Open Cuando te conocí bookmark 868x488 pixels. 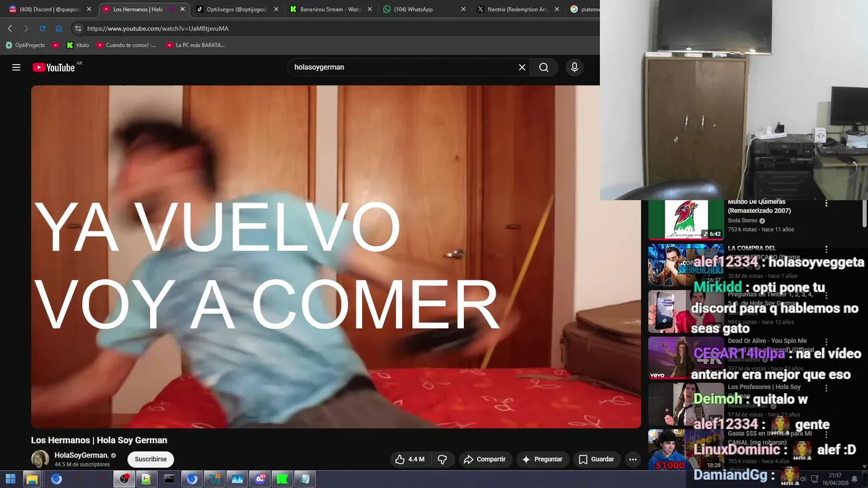[x=126, y=45]
